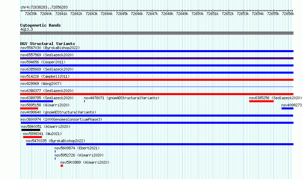Open the nsv5609874 (Ebert2021) label

point(77,148)
